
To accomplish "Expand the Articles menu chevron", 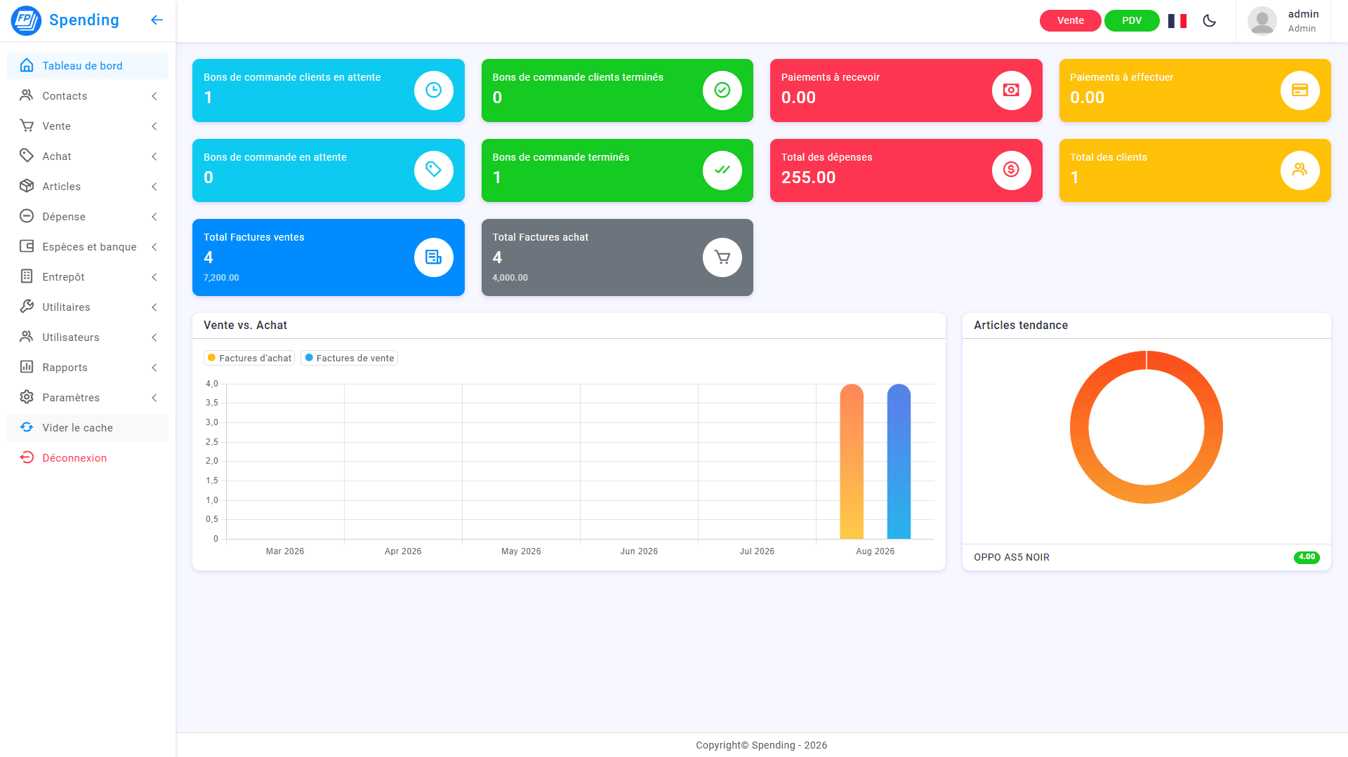I will (154, 187).
